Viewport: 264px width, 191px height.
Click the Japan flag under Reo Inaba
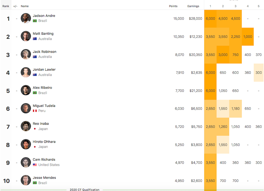point(35,129)
